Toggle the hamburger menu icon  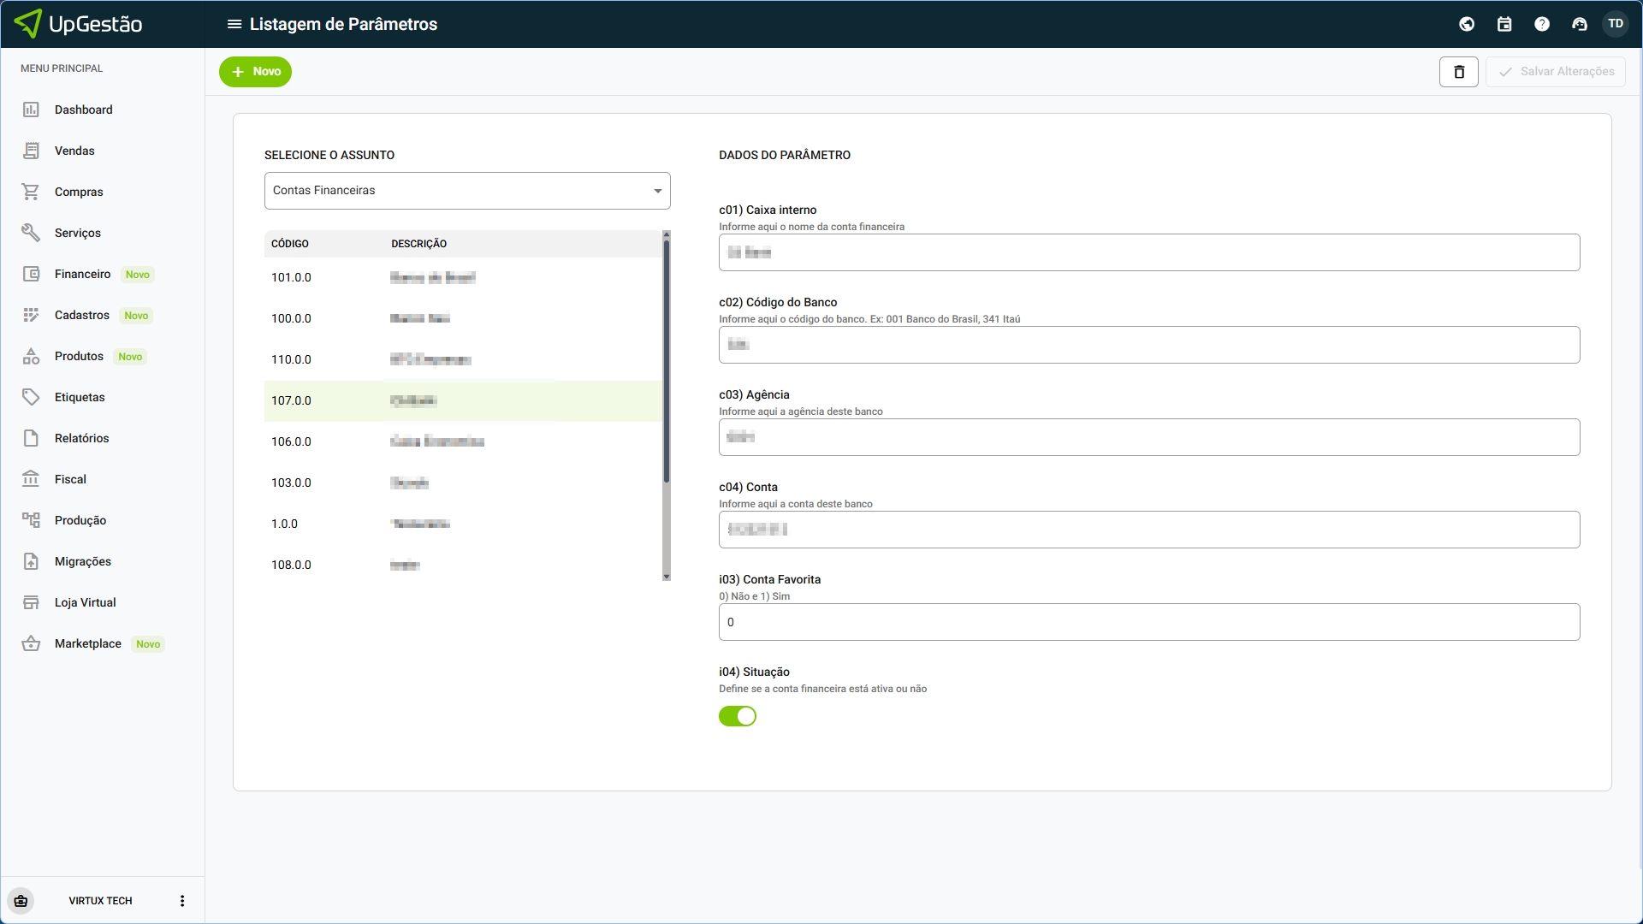[x=234, y=24]
